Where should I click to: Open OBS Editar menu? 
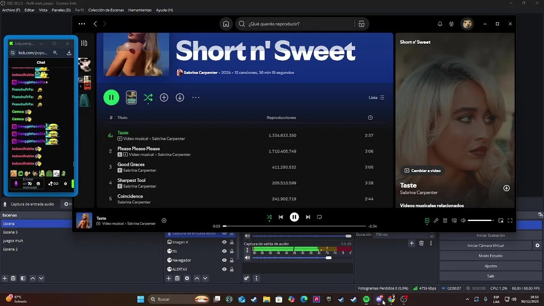pyautogui.click(x=30, y=10)
